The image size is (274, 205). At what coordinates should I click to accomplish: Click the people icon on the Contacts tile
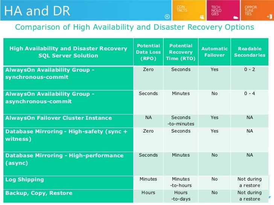(202, 17)
